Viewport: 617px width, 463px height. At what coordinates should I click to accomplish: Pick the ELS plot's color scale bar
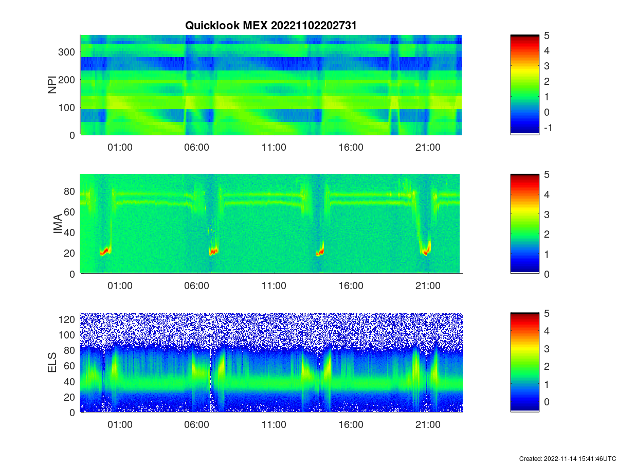(524, 362)
